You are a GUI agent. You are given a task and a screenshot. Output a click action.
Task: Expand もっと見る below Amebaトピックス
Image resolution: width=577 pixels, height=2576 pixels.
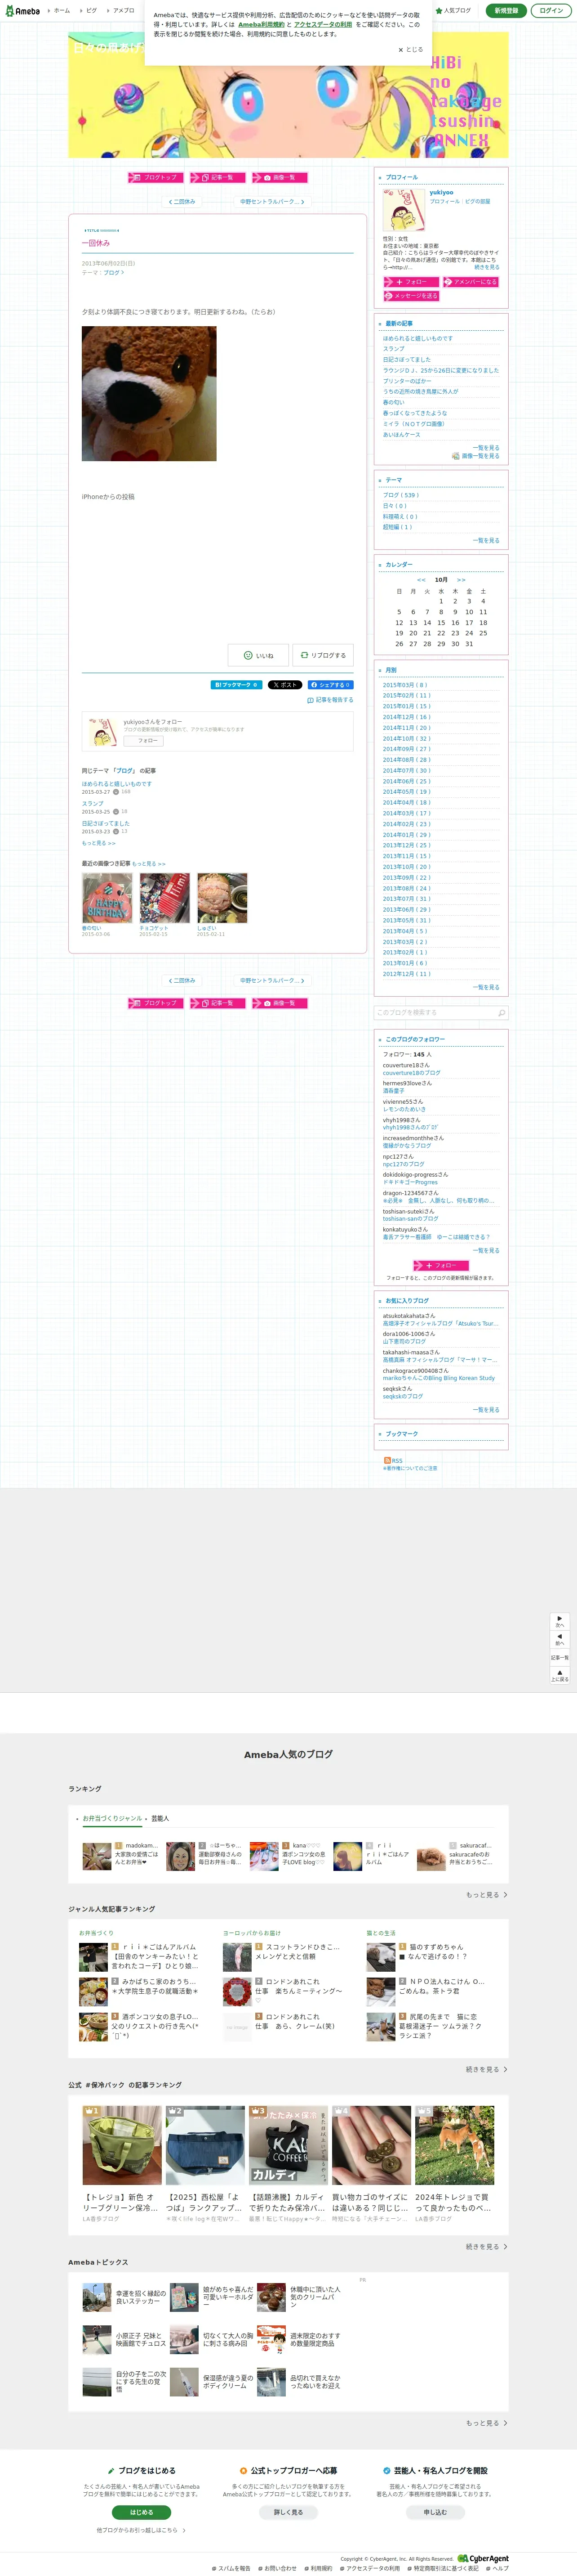(x=486, y=2422)
